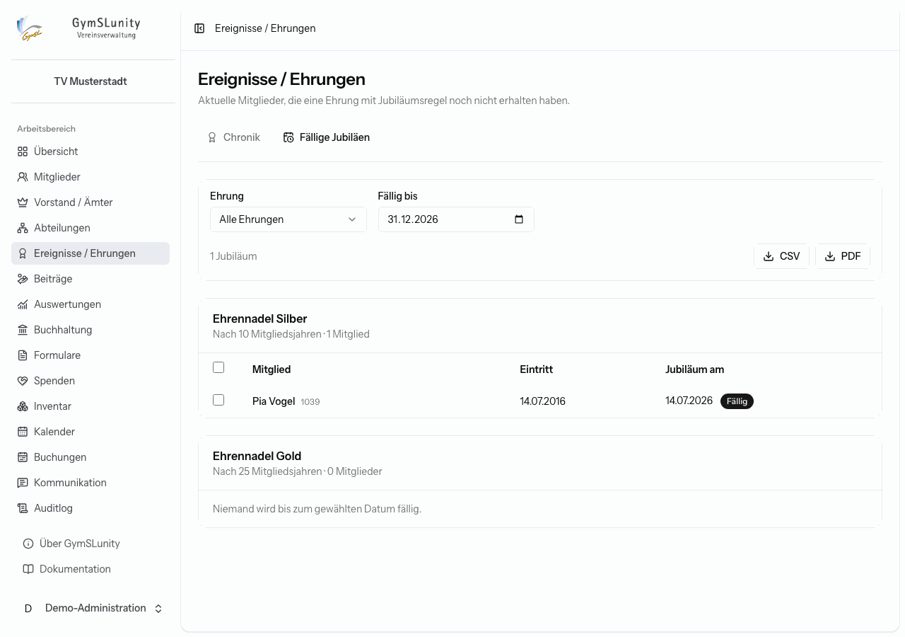Open calendar picker in Fällig bis field
Screen dimensions: 905x637
point(519,219)
